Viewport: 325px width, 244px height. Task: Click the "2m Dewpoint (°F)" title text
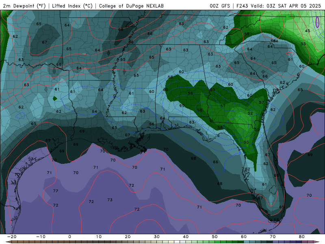coord(24,6)
